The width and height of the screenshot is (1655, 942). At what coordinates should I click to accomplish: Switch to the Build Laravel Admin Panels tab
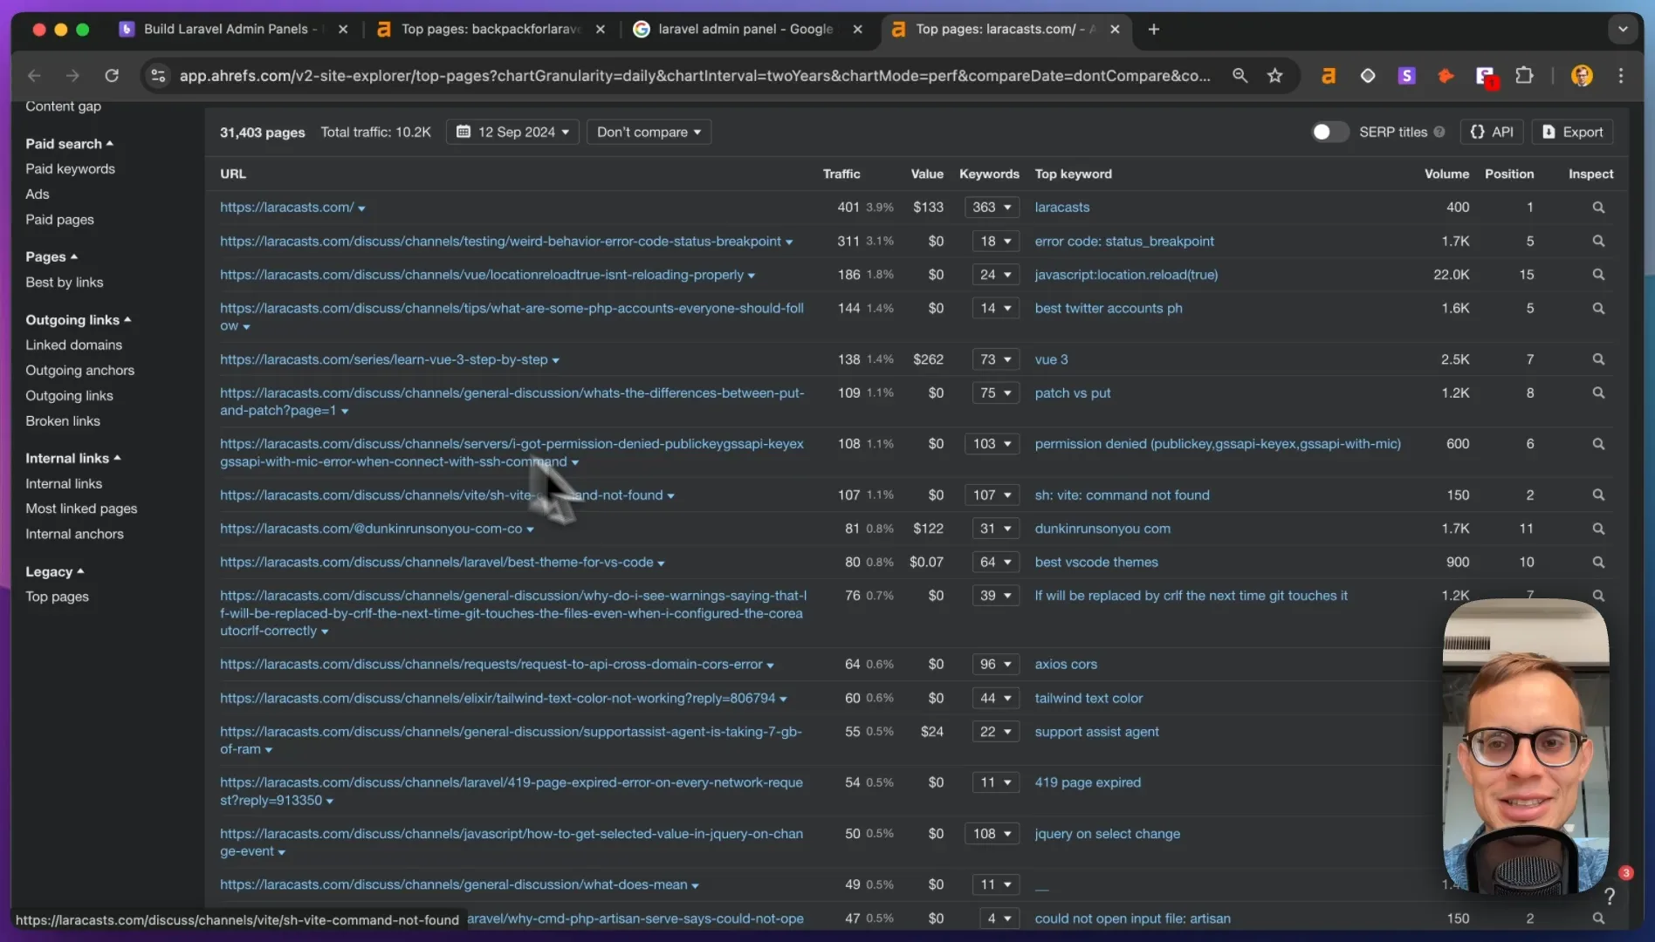click(232, 30)
